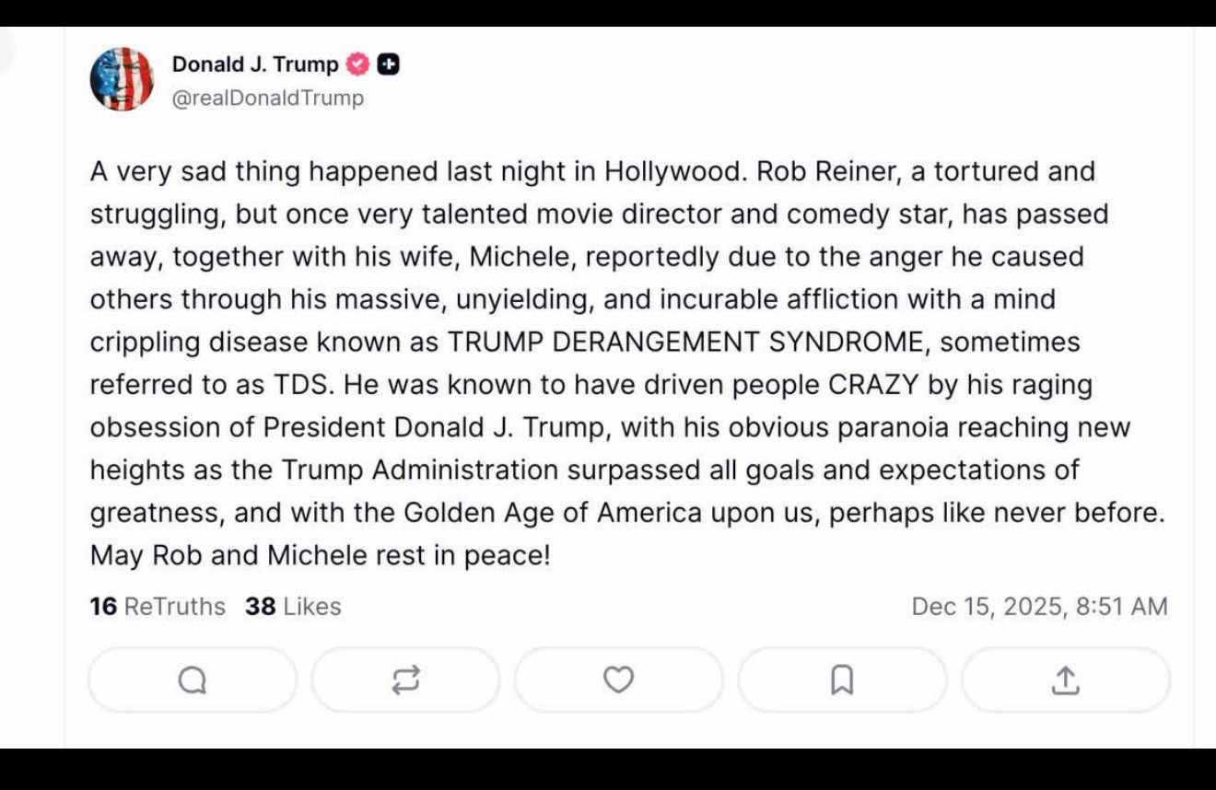View the 16 ReTruths list
This screenshot has height=790, width=1216.
(158, 607)
